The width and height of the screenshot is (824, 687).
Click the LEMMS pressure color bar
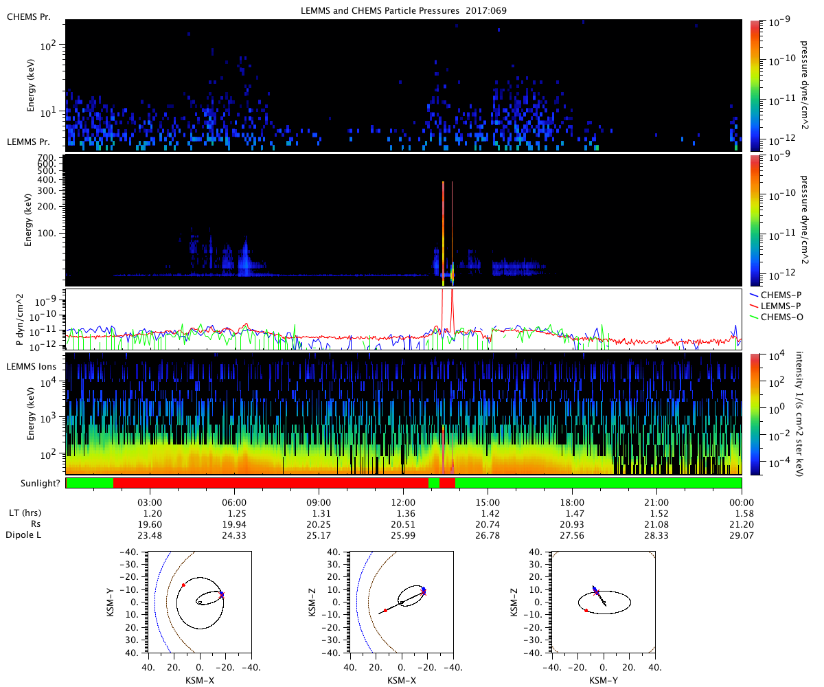coord(756,221)
